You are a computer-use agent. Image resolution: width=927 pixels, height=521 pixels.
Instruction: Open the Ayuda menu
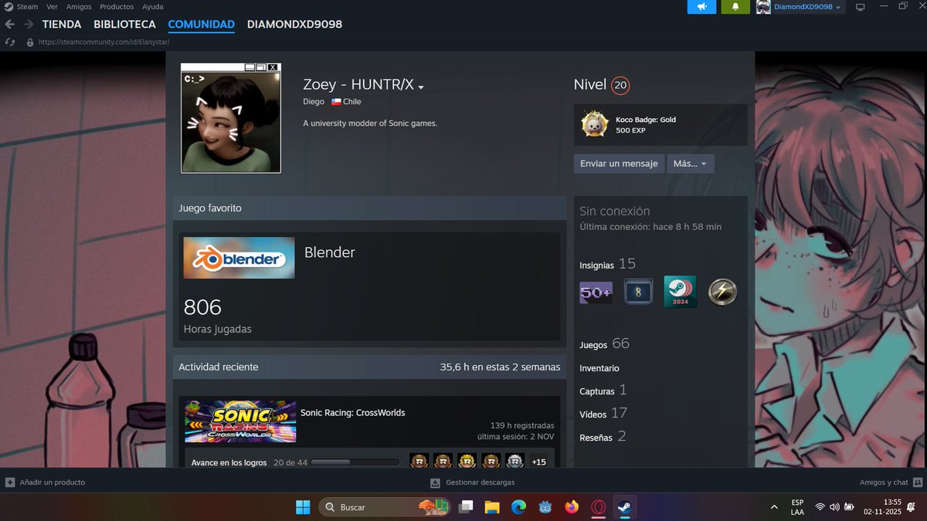coord(153,6)
